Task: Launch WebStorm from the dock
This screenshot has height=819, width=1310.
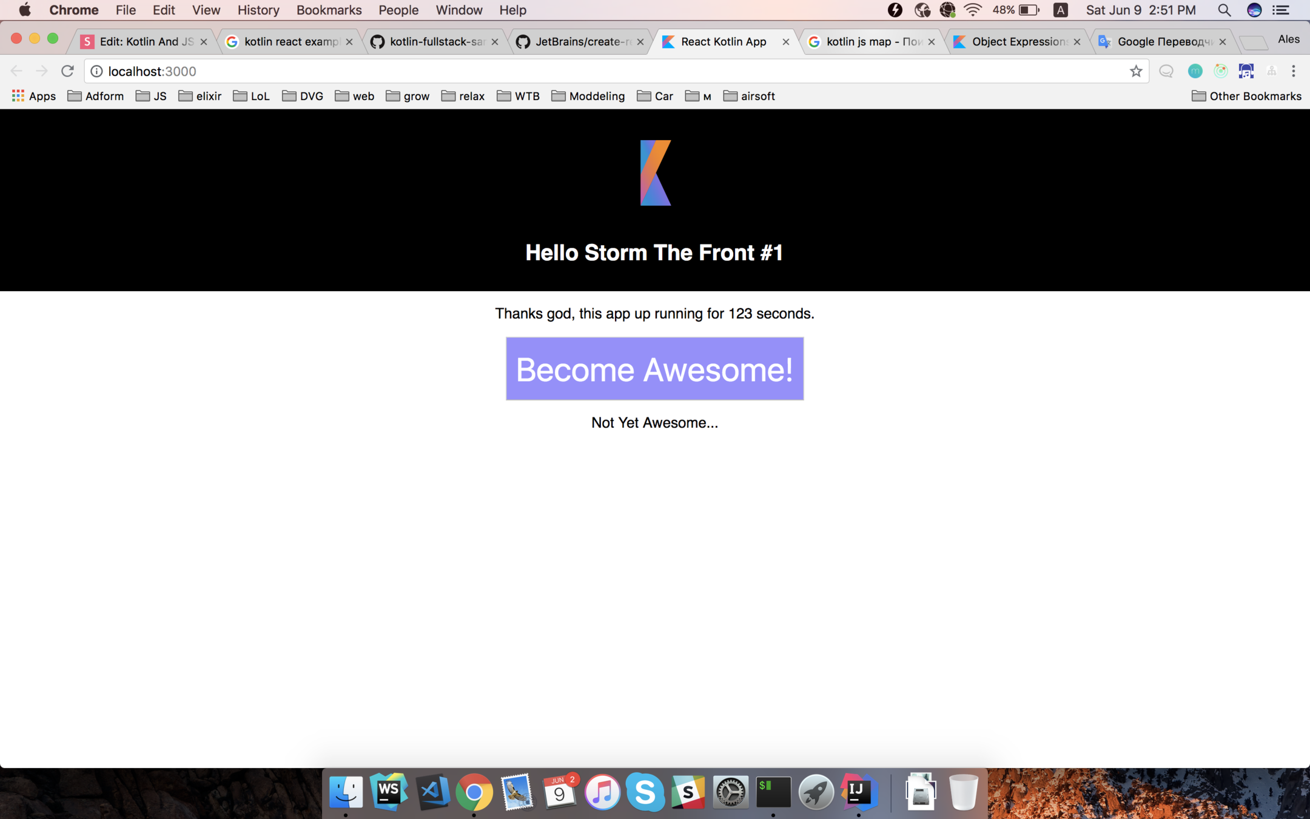Action: tap(388, 792)
